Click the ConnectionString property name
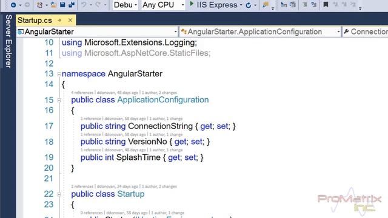388x218 pixels. [160, 126]
